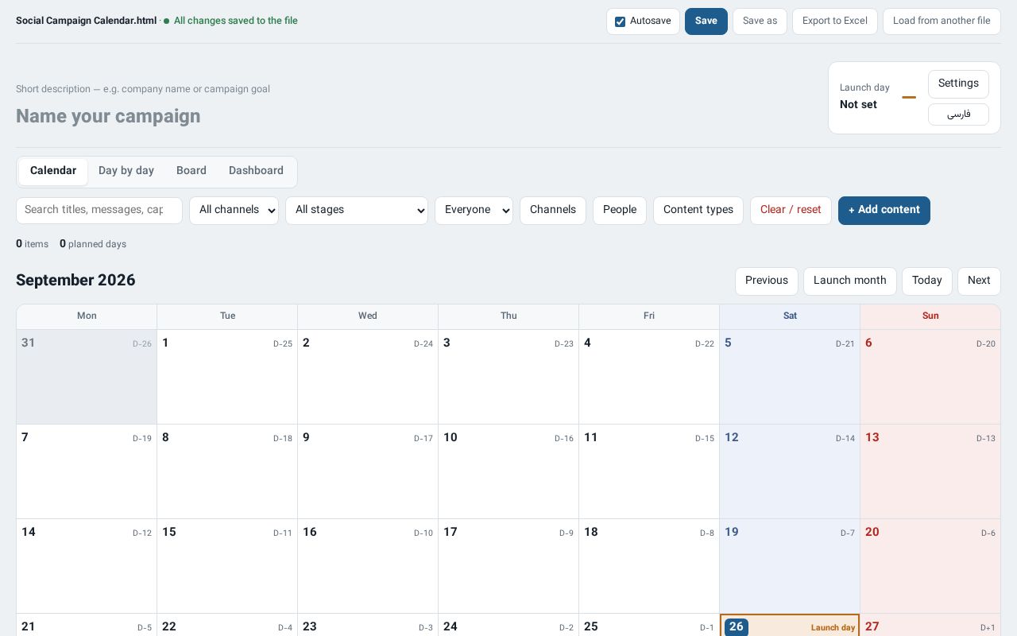Image resolution: width=1017 pixels, height=636 pixels.
Task: Open Content types
Action: (698, 210)
